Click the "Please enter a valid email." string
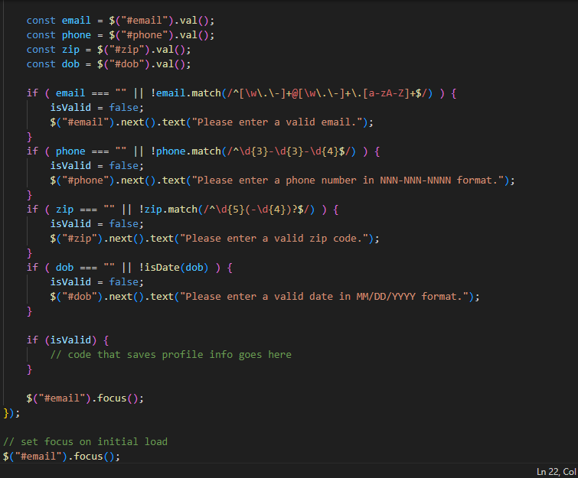 277,122
